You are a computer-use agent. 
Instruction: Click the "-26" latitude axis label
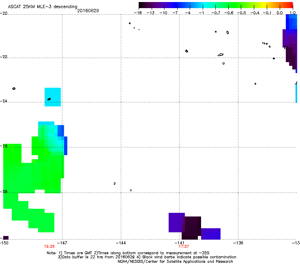[4, 146]
